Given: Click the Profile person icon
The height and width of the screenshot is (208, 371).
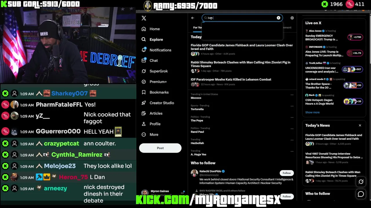Looking at the screenshot, I should [x=144, y=124].
